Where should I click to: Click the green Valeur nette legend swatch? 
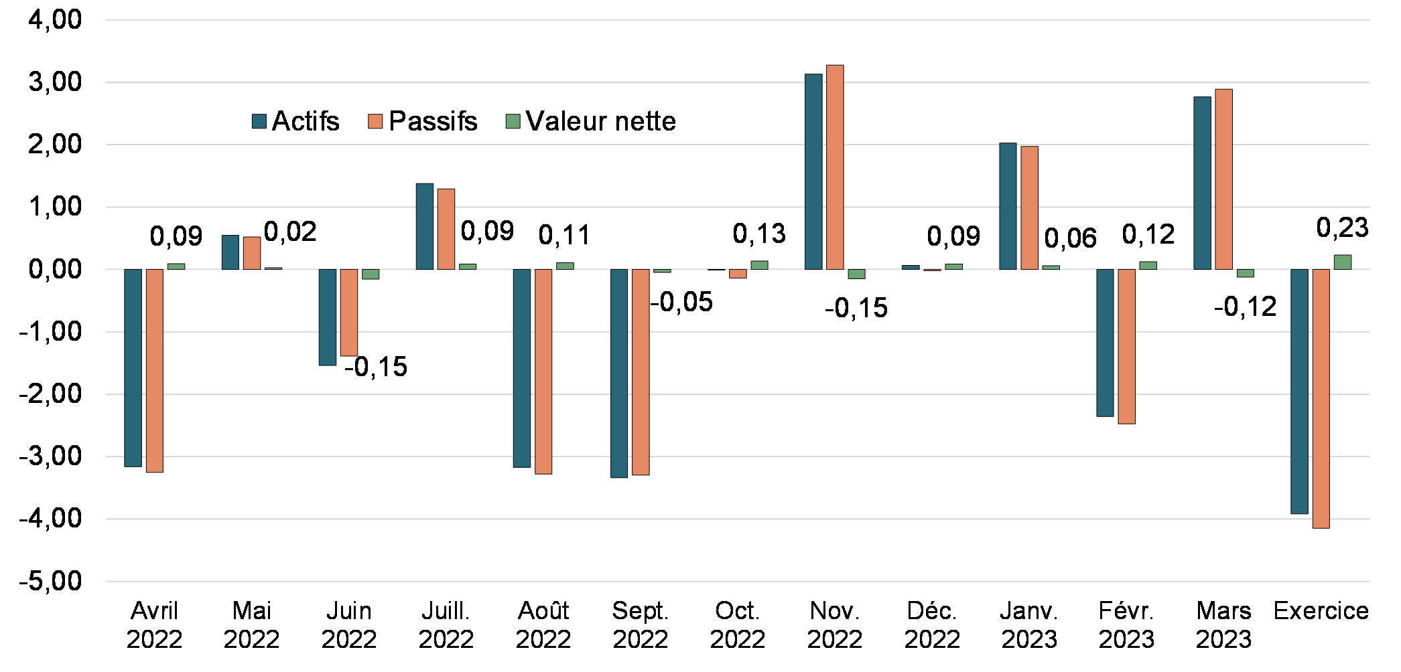point(513,121)
